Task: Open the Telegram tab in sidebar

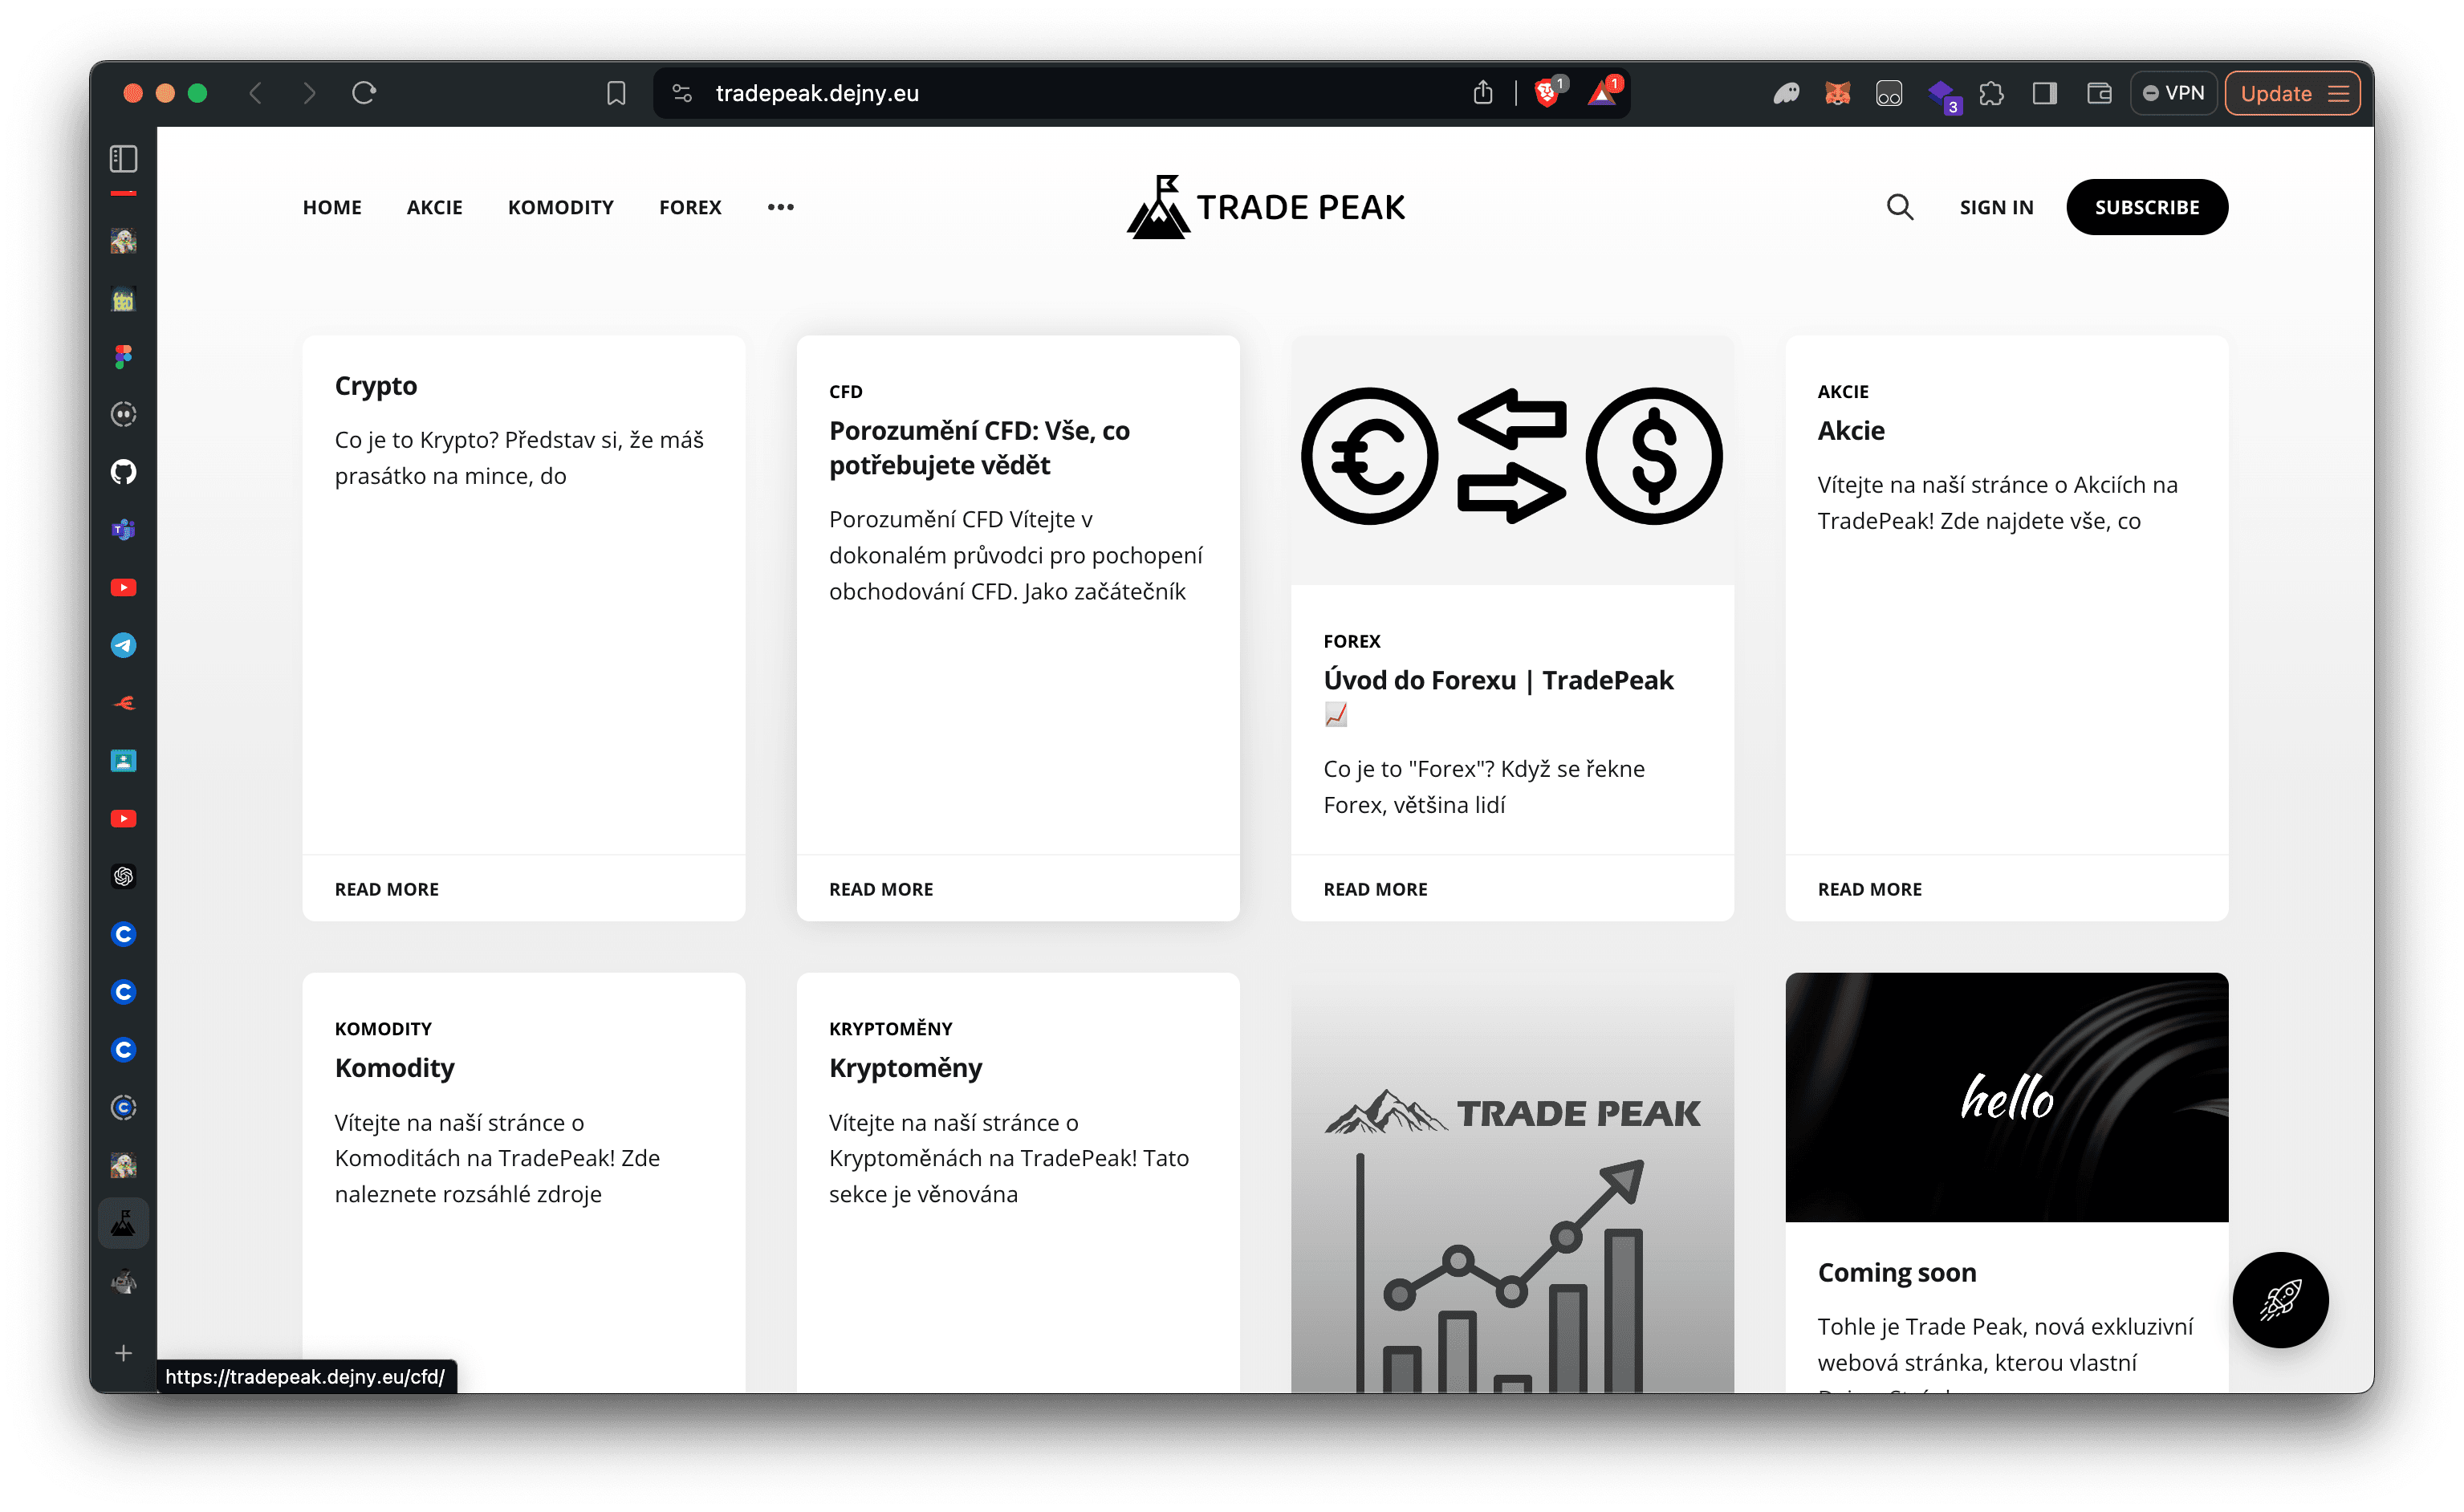Action: (x=123, y=645)
